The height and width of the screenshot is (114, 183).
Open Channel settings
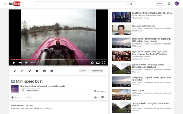30,91
